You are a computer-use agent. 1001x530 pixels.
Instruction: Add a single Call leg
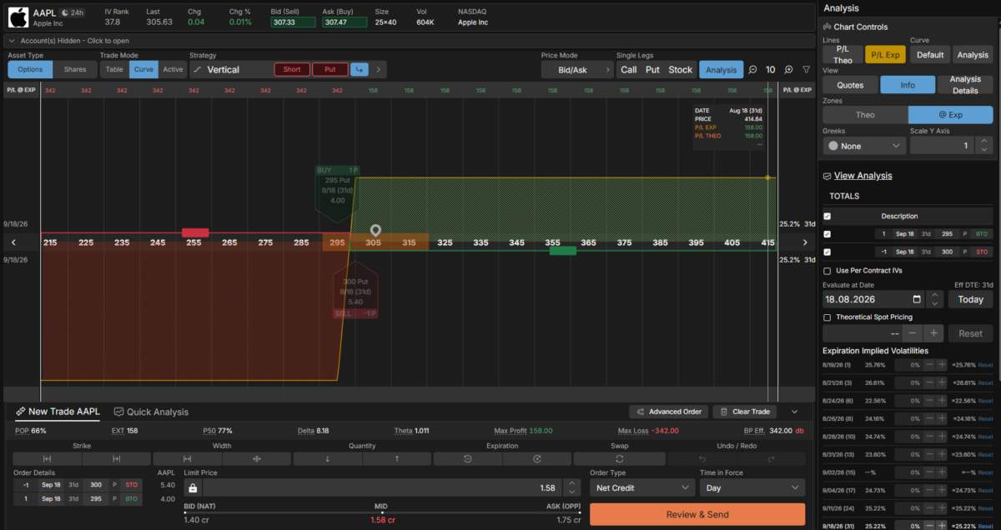pyautogui.click(x=628, y=70)
